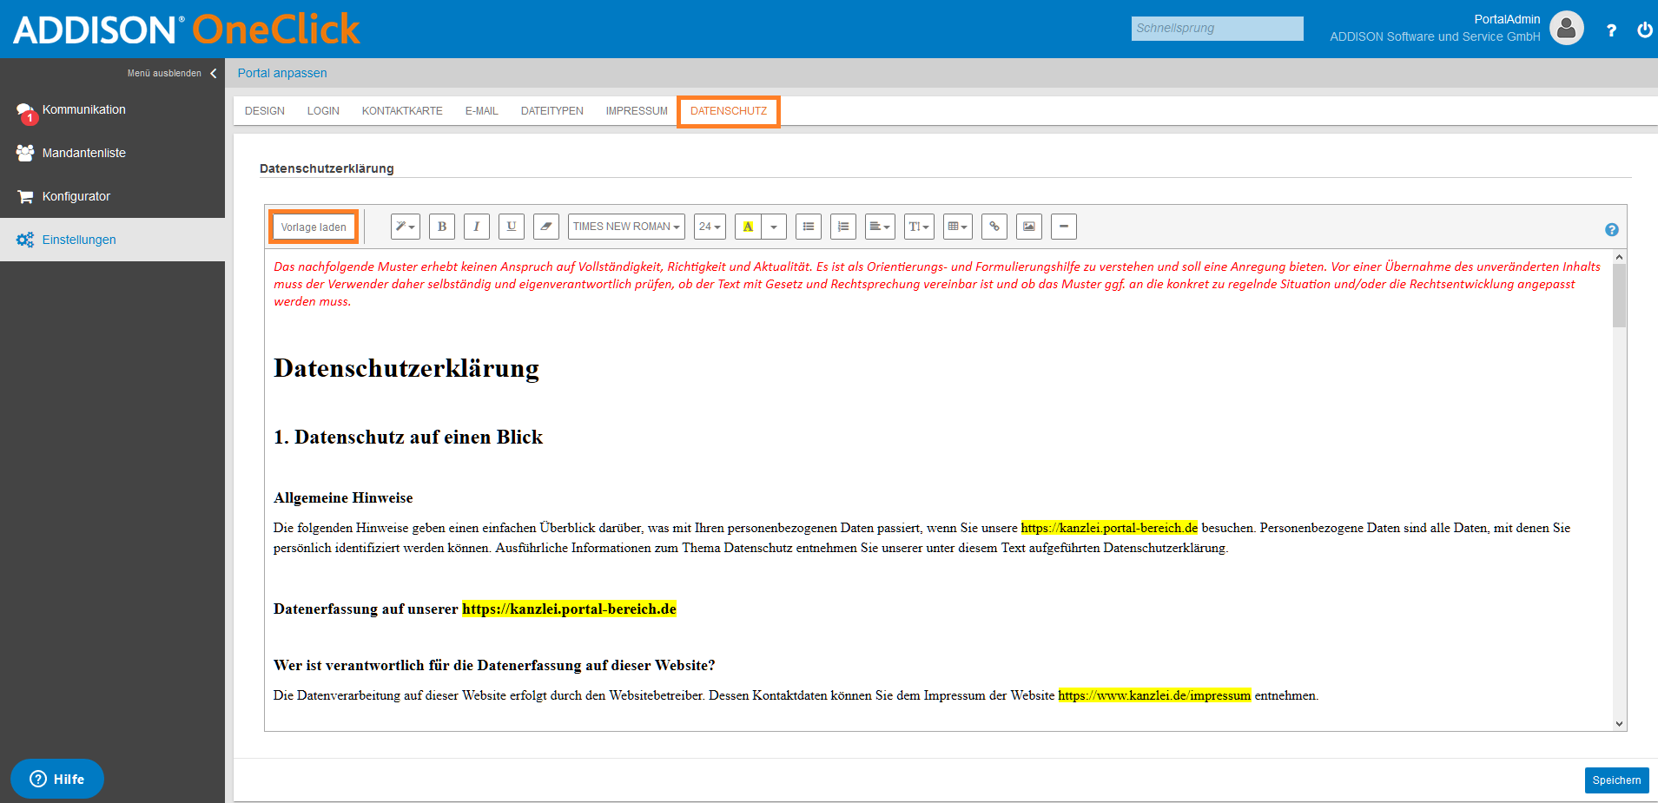Viewport: 1658px width, 803px height.
Task: Open the Times New Roman font dropdown
Action: tap(626, 227)
